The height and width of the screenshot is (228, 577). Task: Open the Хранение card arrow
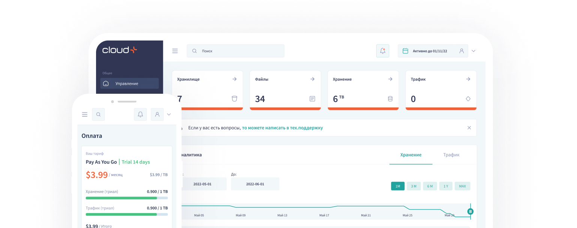[390, 79]
